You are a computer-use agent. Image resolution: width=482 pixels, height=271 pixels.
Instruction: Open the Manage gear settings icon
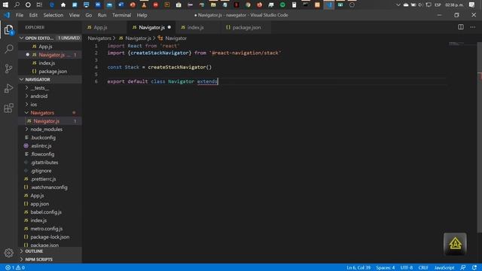click(9, 253)
